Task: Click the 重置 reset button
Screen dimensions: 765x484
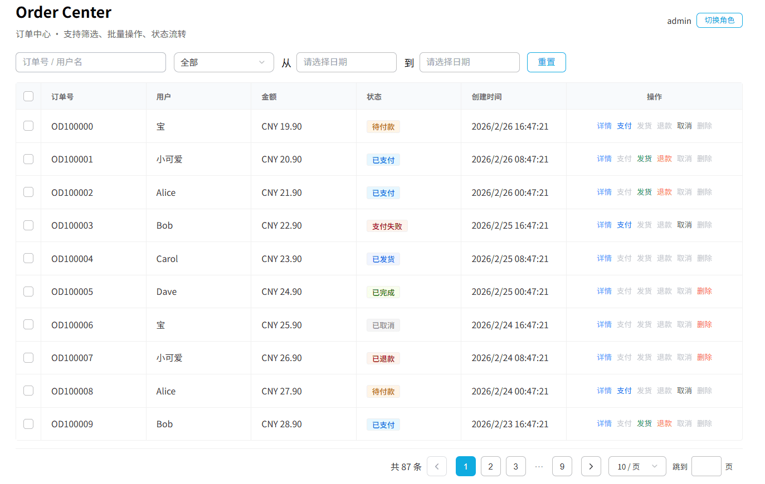Action: pyautogui.click(x=546, y=62)
